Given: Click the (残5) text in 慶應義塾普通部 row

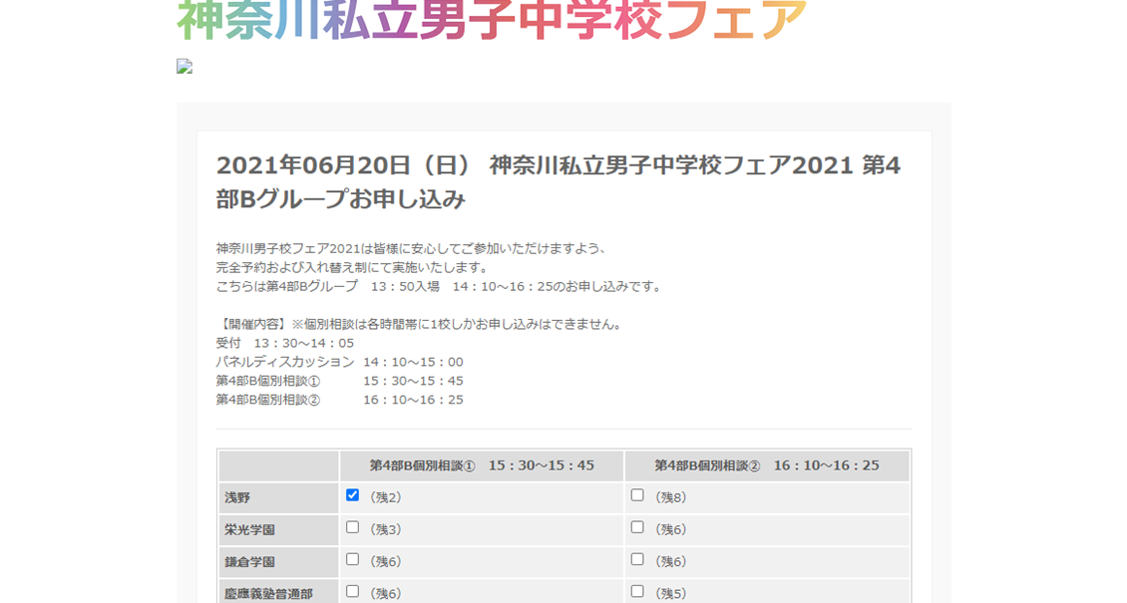Looking at the screenshot, I should 669,594.
